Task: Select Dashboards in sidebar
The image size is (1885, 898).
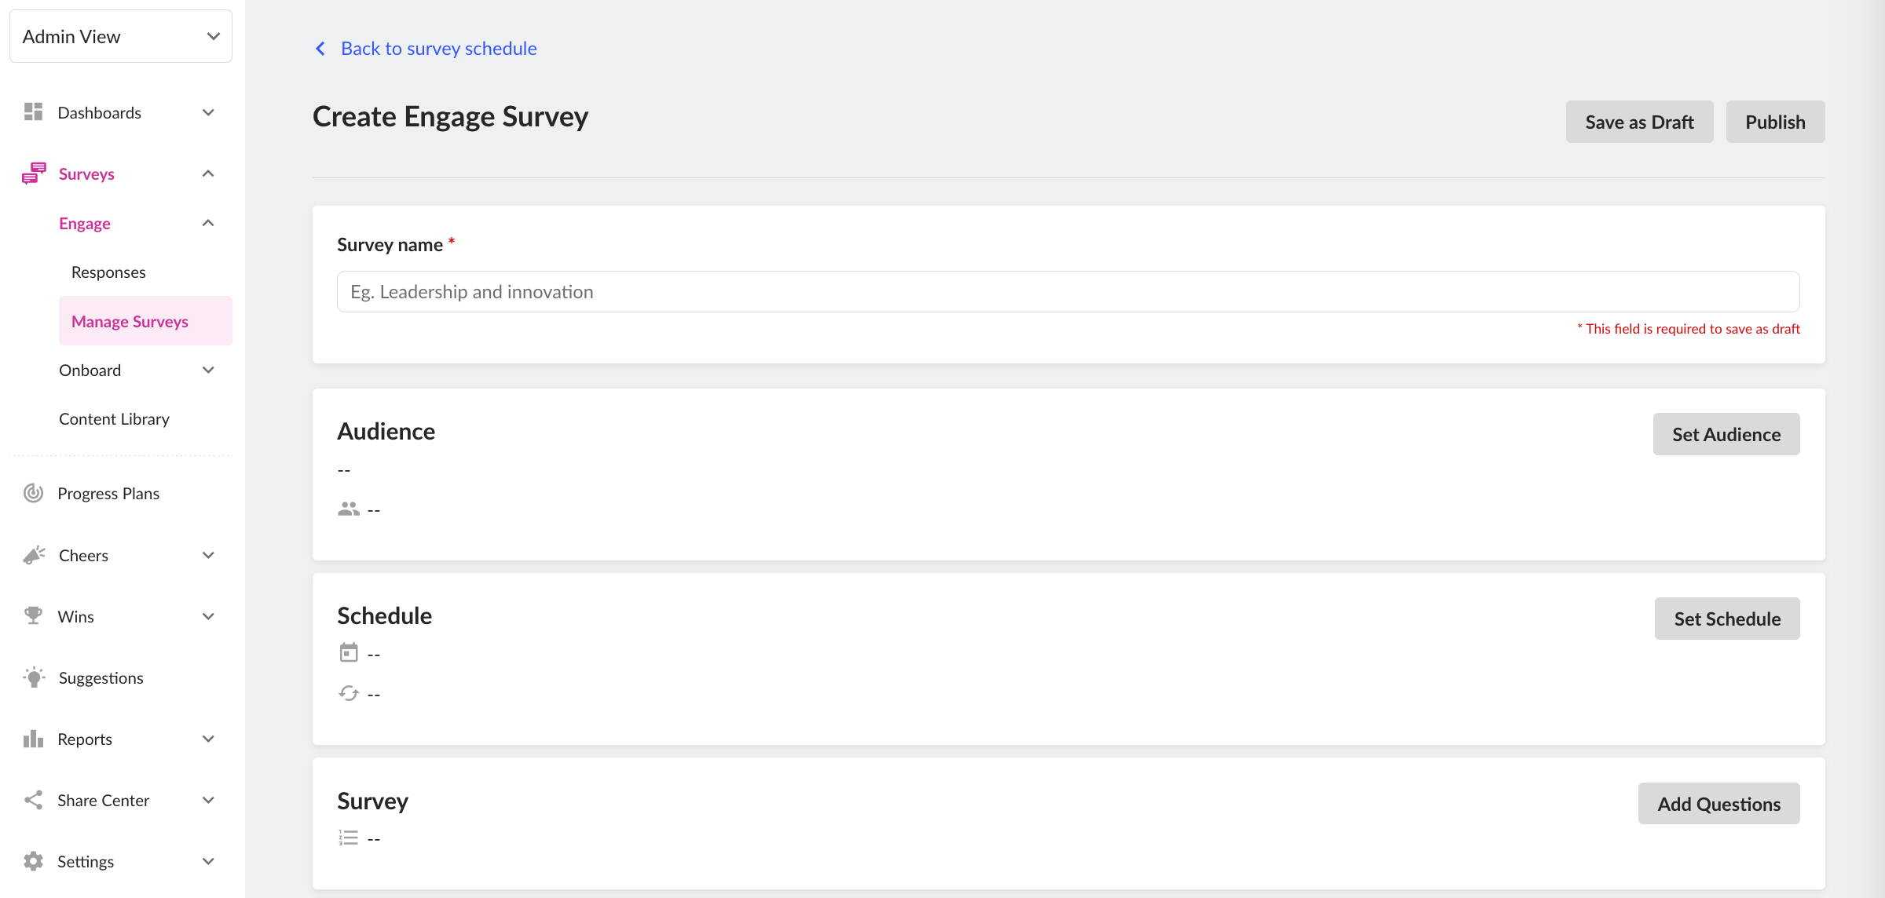Action: point(100,112)
